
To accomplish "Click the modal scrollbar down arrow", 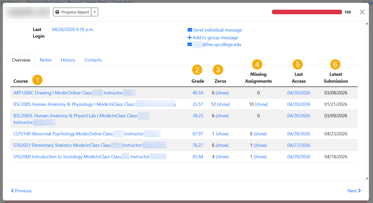I will 367,179.
